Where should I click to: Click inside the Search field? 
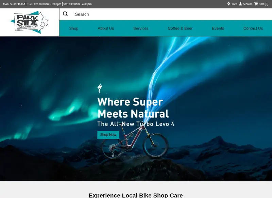click(x=172, y=14)
